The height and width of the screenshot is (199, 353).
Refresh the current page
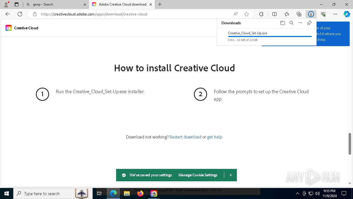(20, 14)
